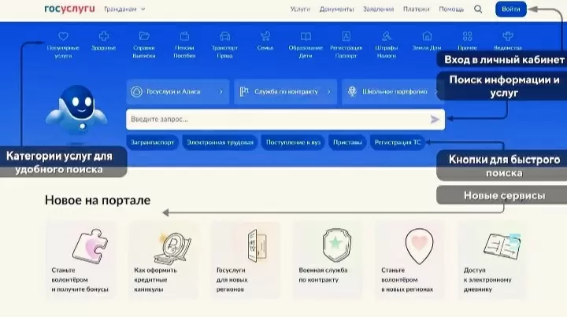Select the Загранпаспорт quick search chip
Image resolution: width=567 pixels, height=317 pixels.
click(152, 142)
